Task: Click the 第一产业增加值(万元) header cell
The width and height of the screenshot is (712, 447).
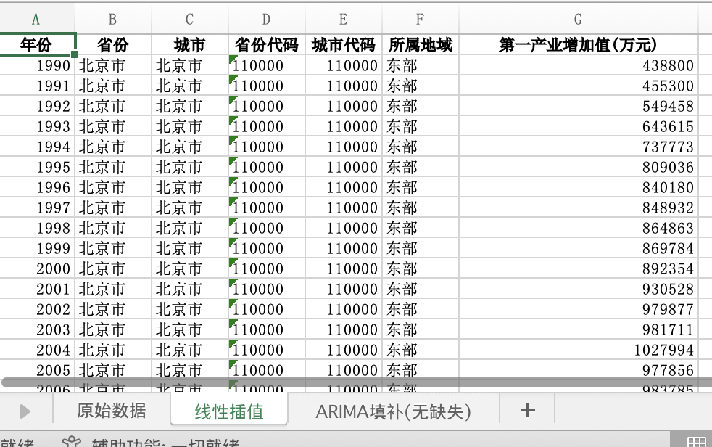Action: coord(578,44)
